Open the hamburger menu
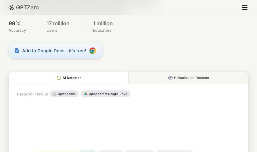The width and height of the screenshot is (257, 152). click(x=244, y=7)
